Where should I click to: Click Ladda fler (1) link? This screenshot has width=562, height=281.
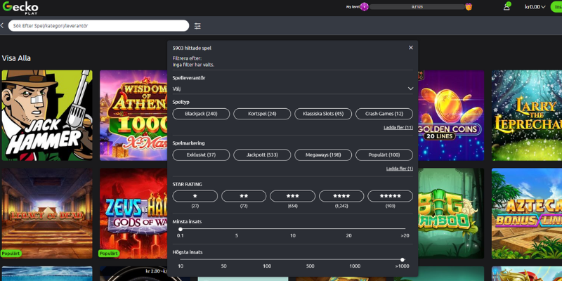click(399, 169)
